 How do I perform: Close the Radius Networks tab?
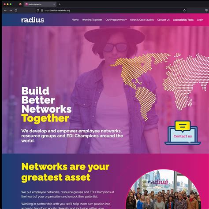(x=54, y=4)
